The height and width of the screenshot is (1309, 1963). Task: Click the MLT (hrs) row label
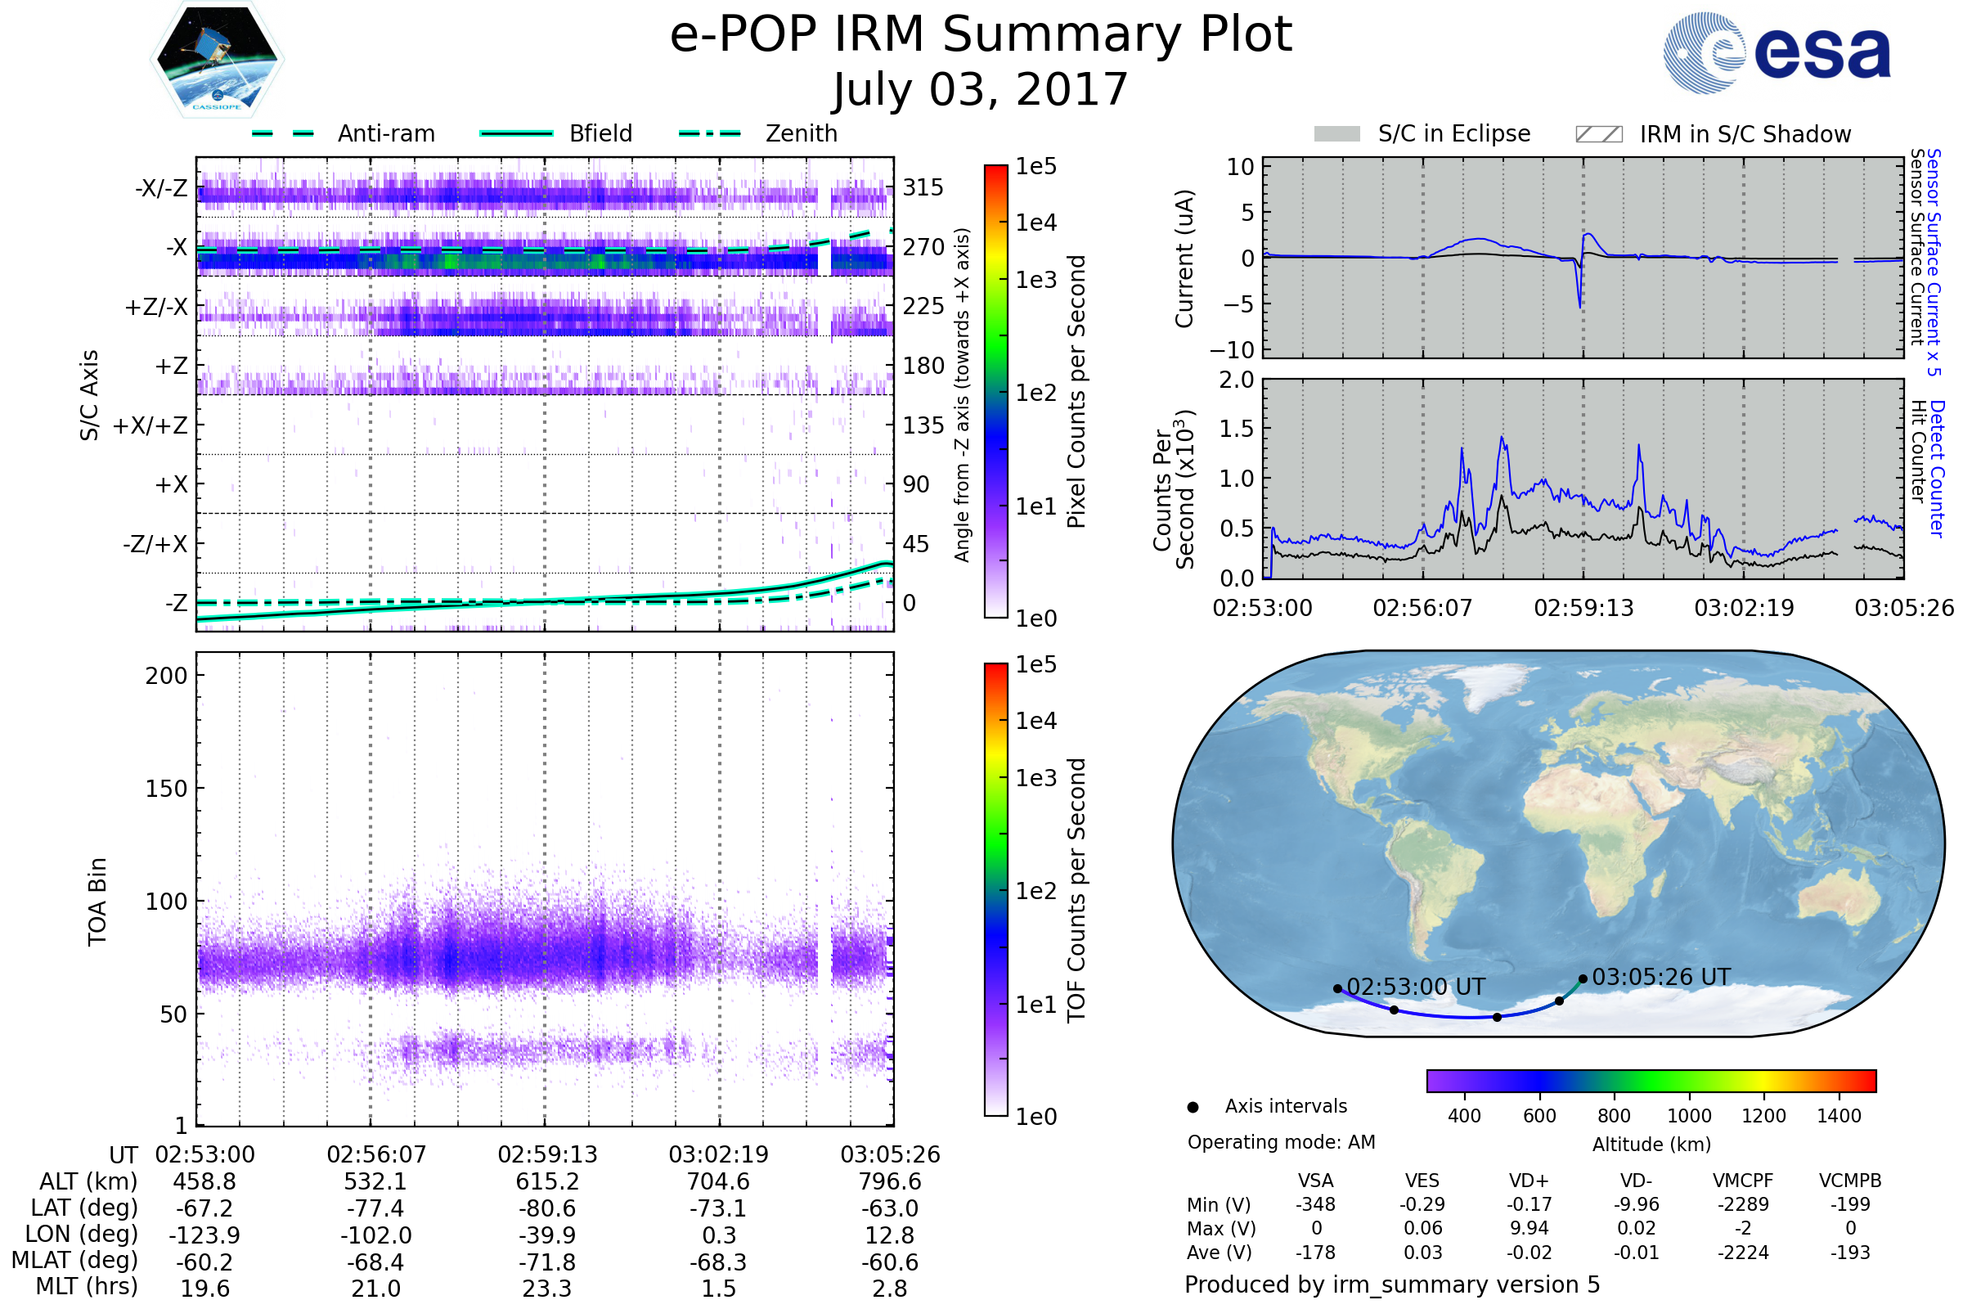[x=86, y=1286]
